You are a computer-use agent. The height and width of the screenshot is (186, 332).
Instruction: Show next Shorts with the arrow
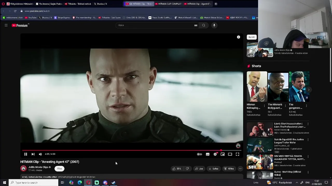[x=309, y=90]
